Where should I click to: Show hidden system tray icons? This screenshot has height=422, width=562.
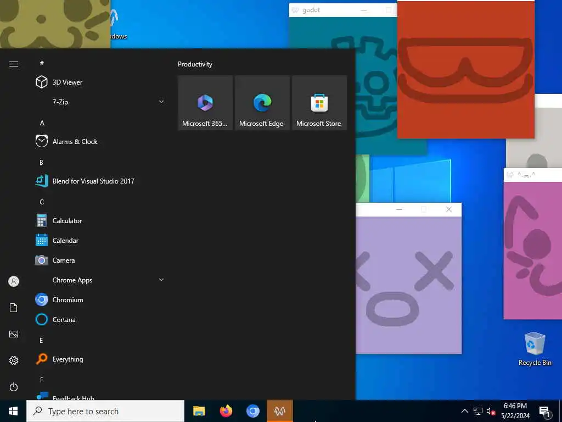pyautogui.click(x=464, y=411)
